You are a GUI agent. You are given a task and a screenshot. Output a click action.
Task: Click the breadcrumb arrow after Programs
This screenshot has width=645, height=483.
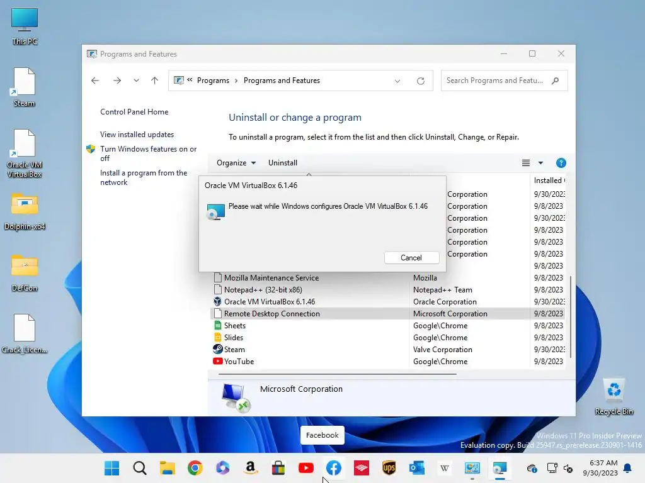[x=236, y=81]
